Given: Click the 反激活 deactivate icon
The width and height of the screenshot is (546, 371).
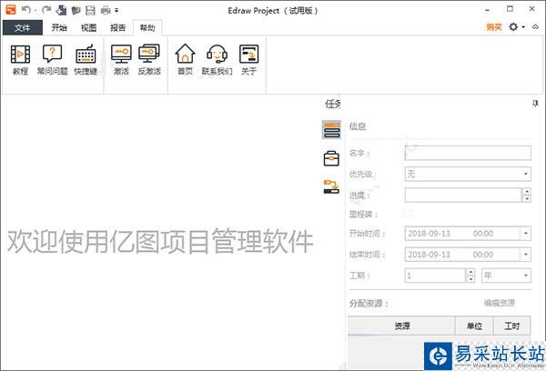Looking at the screenshot, I should pos(149,54).
